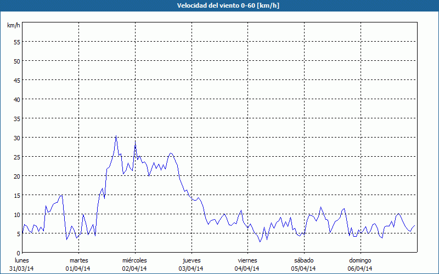Select the 'domingo' day label
This screenshot has width=439, height=274.
[x=359, y=260]
